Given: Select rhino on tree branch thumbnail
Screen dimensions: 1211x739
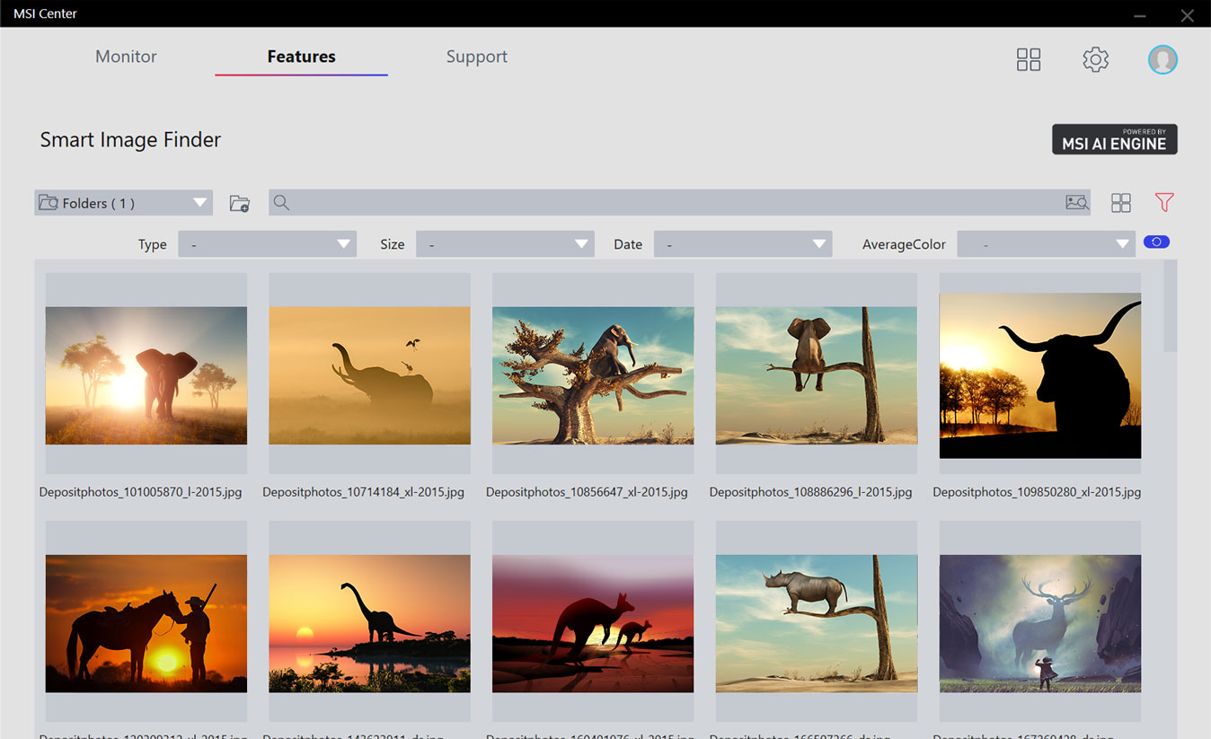Looking at the screenshot, I should 817,623.
